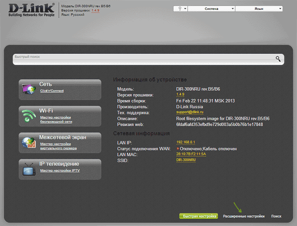Open the lightbulb notifications dropdown
The image size is (297, 226).
[180, 9]
